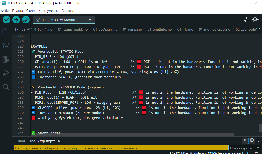Toggle timestamp clock in serial monitor
Image resolution: width=262 pixels, height=154 pixels.
(x=251, y=140)
